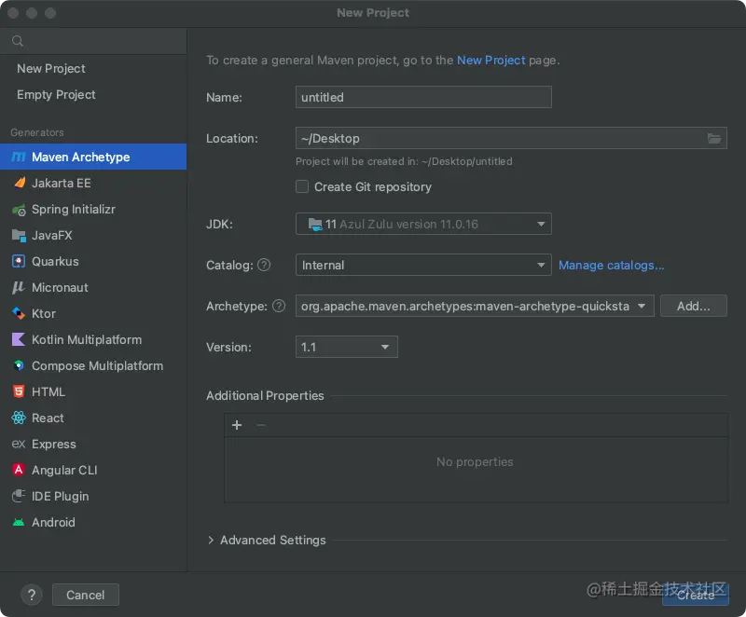Click the Android robot icon
Screen dimensions: 746x617
click(19, 523)
